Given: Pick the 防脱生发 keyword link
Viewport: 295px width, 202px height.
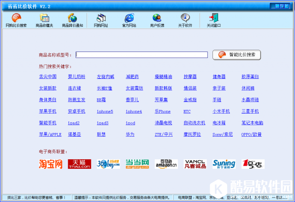Looking at the screenshot, I should pyautogui.click(x=77, y=100).
